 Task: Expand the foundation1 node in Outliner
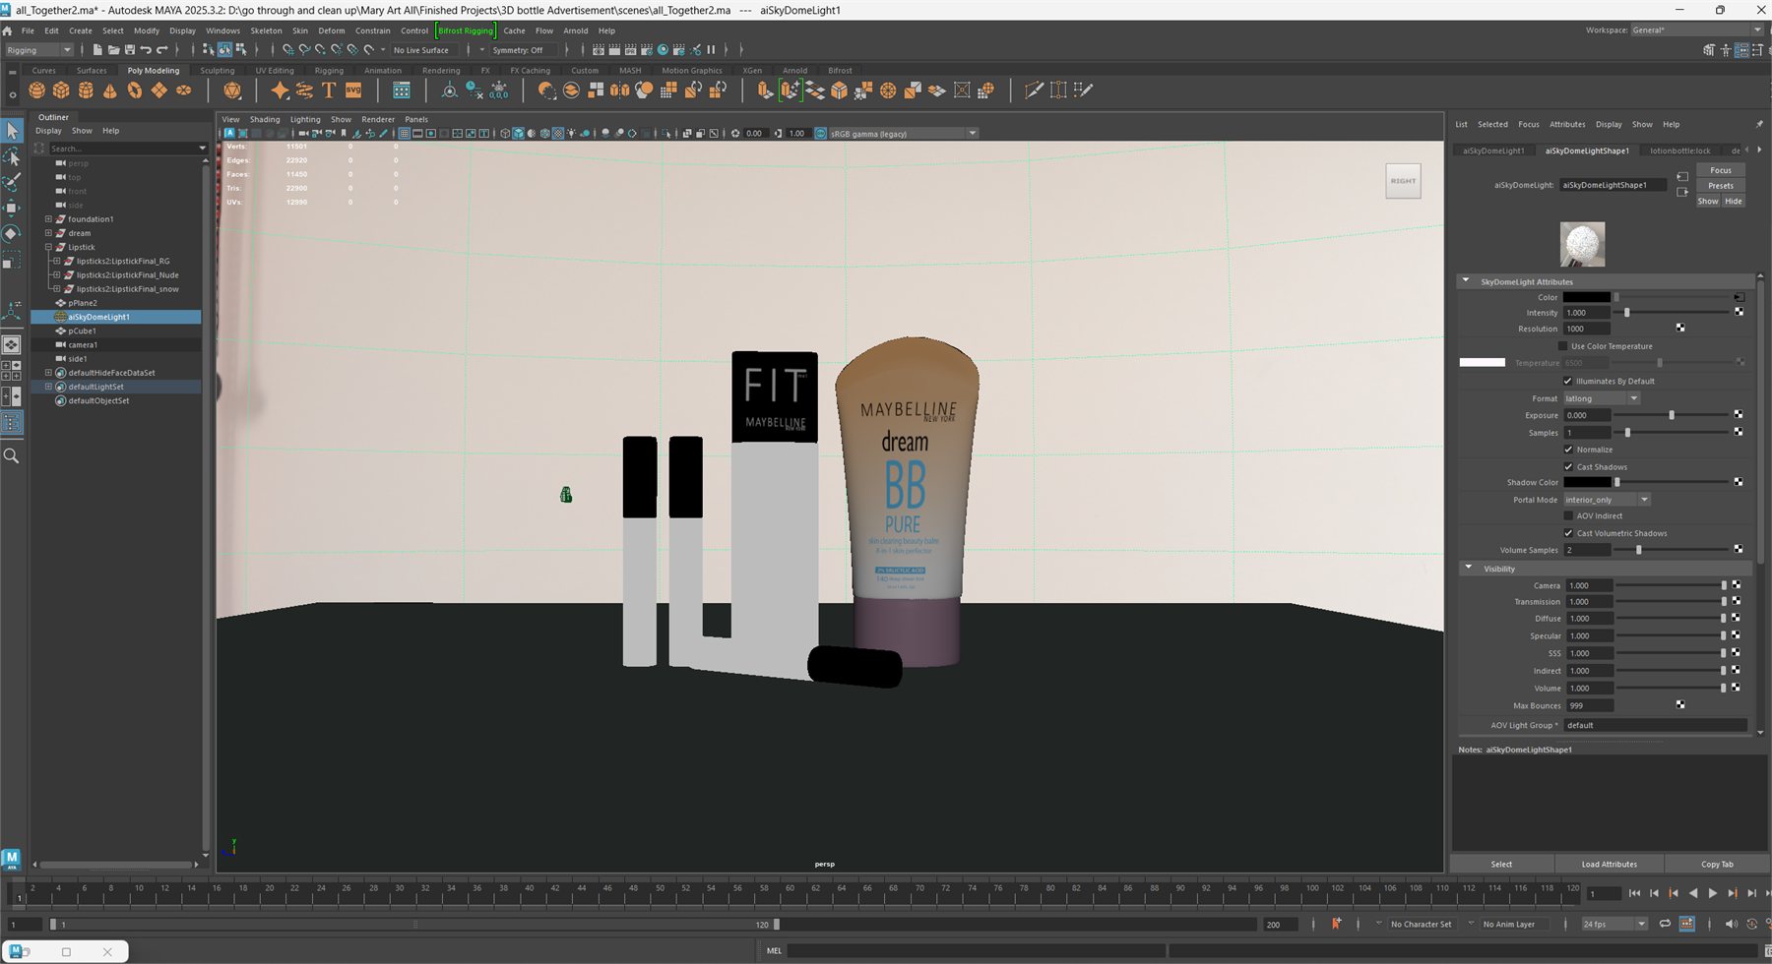pos(48,219)
